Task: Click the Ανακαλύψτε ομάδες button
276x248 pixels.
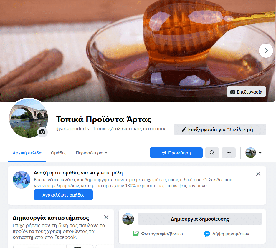Action: point(63,195)
